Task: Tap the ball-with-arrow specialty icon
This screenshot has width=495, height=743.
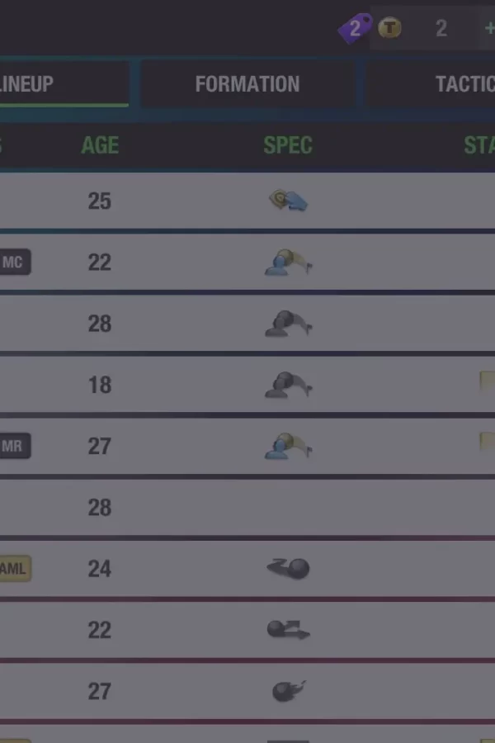Action: point(288,630)
